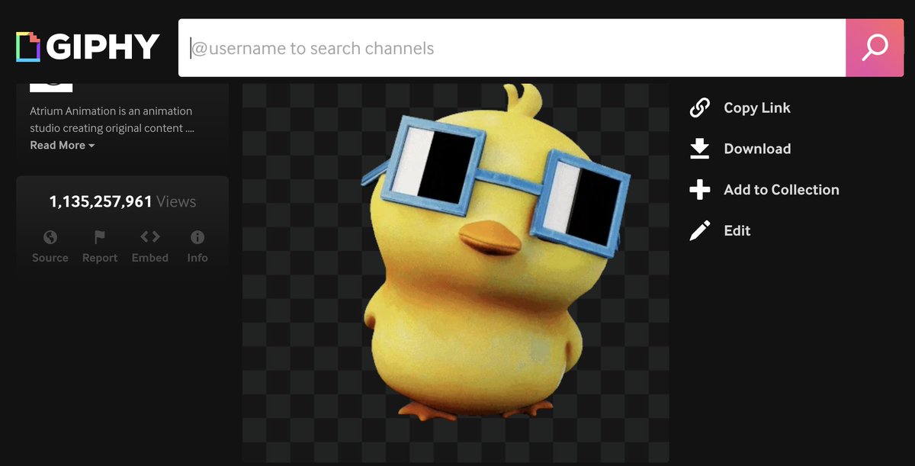915x466 pixels.
Task: Open the Source globe icon
Action: tap(50, 236)
